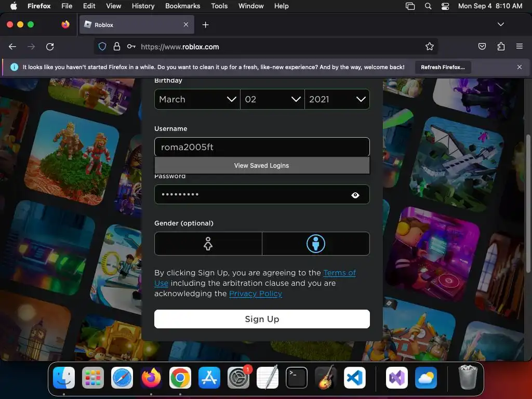Open Visual Studio from the dock
Image resolution: width=532 pixels, height=399 pixels.
[x=396, y=378]
